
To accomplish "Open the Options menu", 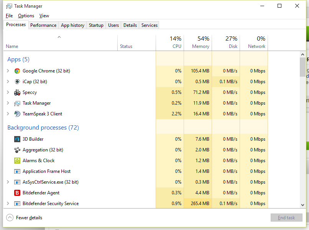I will [26, 16].
